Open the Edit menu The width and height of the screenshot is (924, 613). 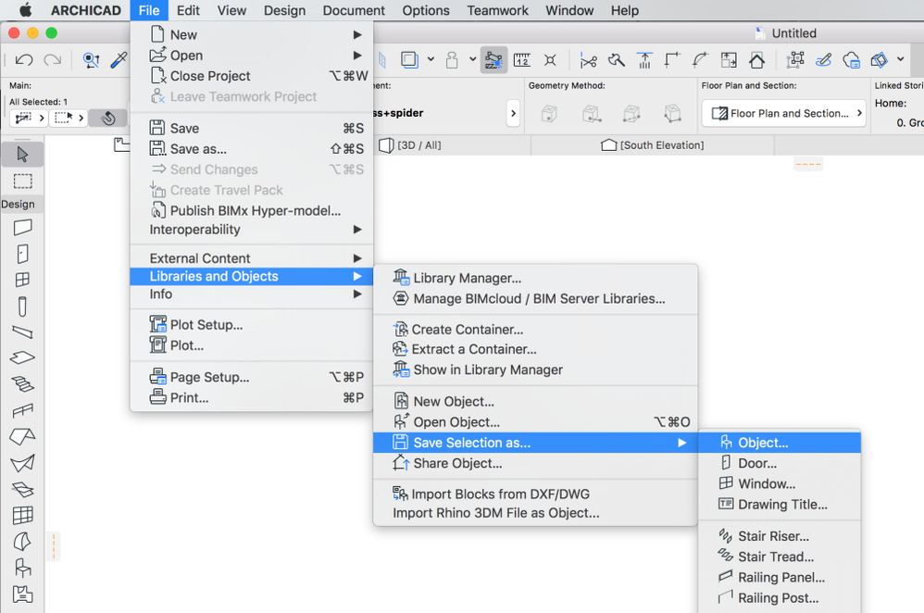tap(188, 10)
